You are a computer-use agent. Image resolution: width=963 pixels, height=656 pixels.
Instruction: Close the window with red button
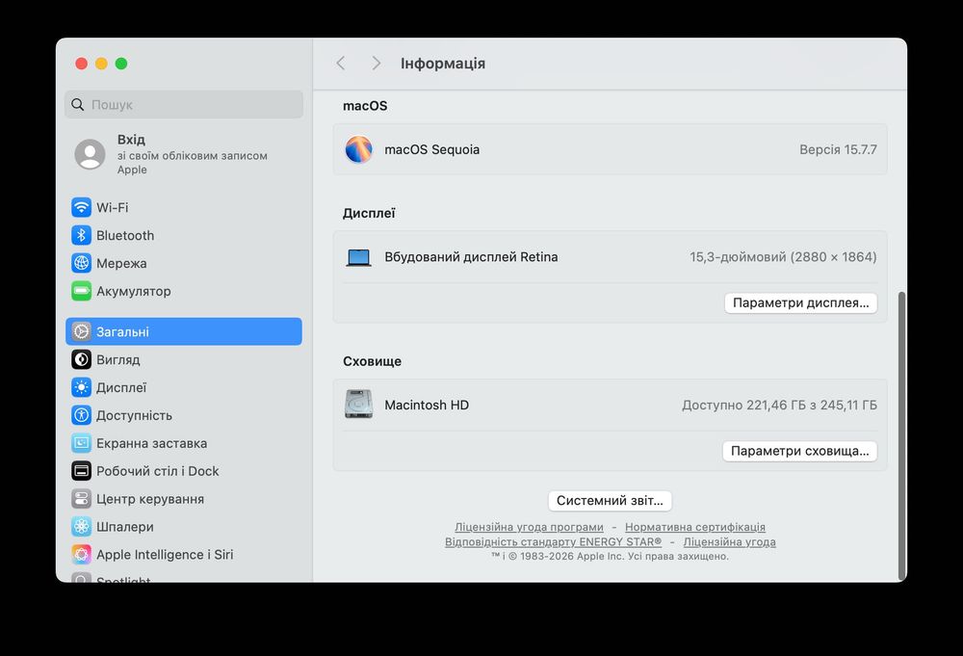[81, 64]
